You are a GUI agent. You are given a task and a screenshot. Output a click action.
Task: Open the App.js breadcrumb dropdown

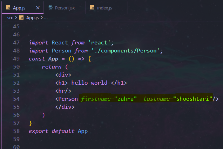(x=33, y=17)
